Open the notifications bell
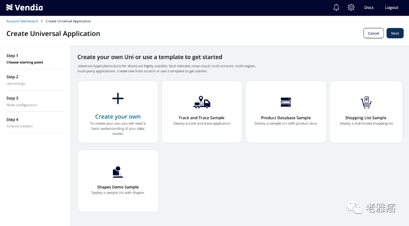Image resolution: width=409 pixels, height=226 pixels. coord(336,8)
